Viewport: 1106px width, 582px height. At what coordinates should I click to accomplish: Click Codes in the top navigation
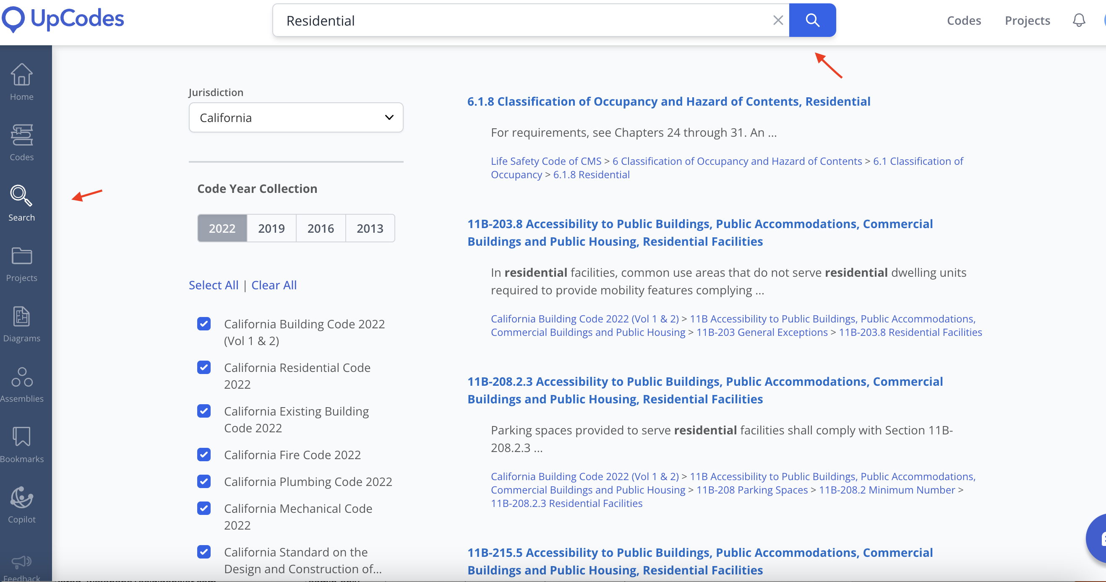click(963, 20)
